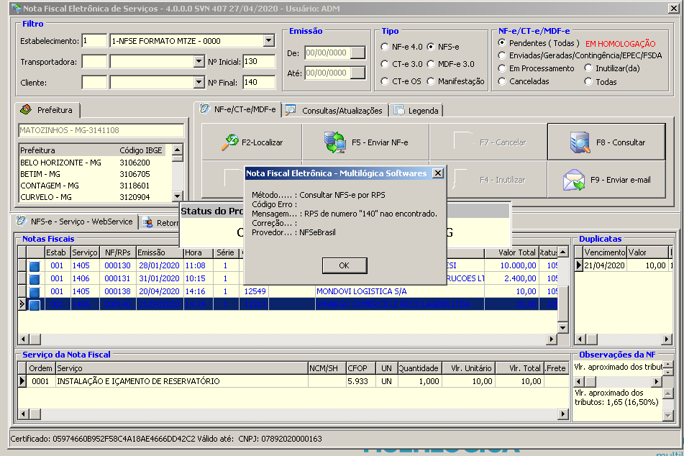Open the Transportadora dropdown list
Screen dimensions: 684x456
199,62
